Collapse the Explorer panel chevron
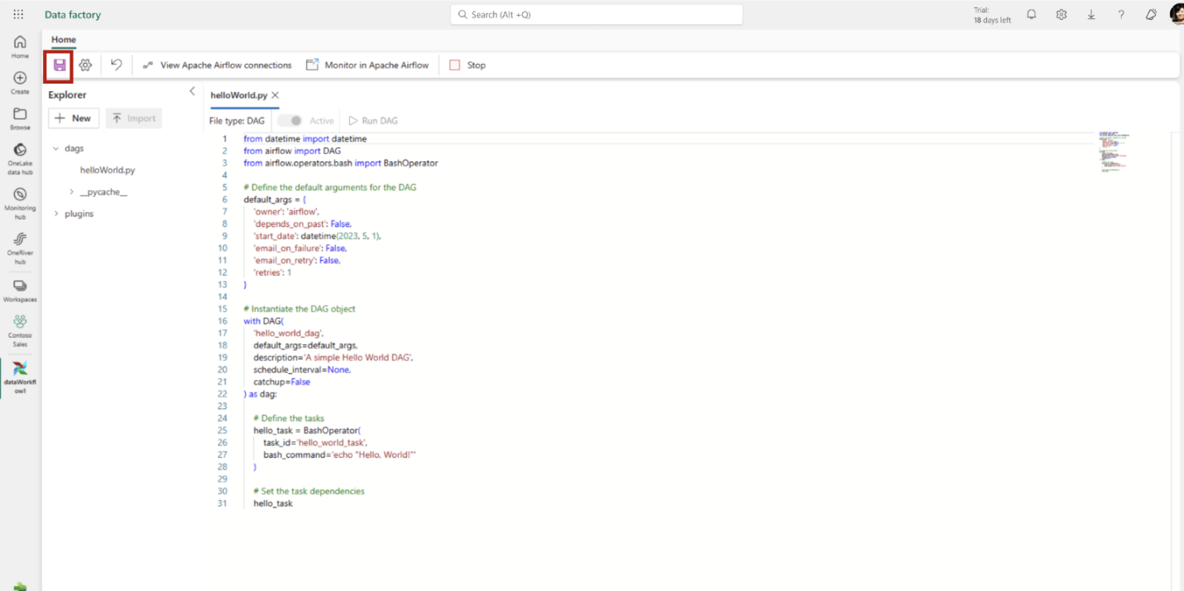The image size is (1184, 591). point(192,91)
